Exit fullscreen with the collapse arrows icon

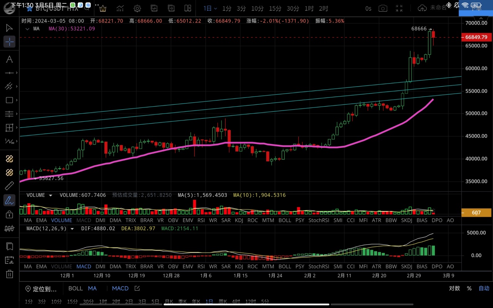coord(399,8)
